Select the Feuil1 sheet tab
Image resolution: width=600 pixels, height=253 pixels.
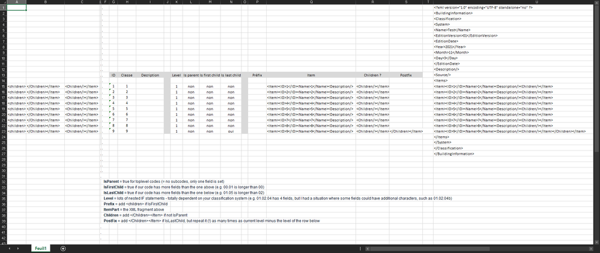pyautogui.click(x=41, y=248)
